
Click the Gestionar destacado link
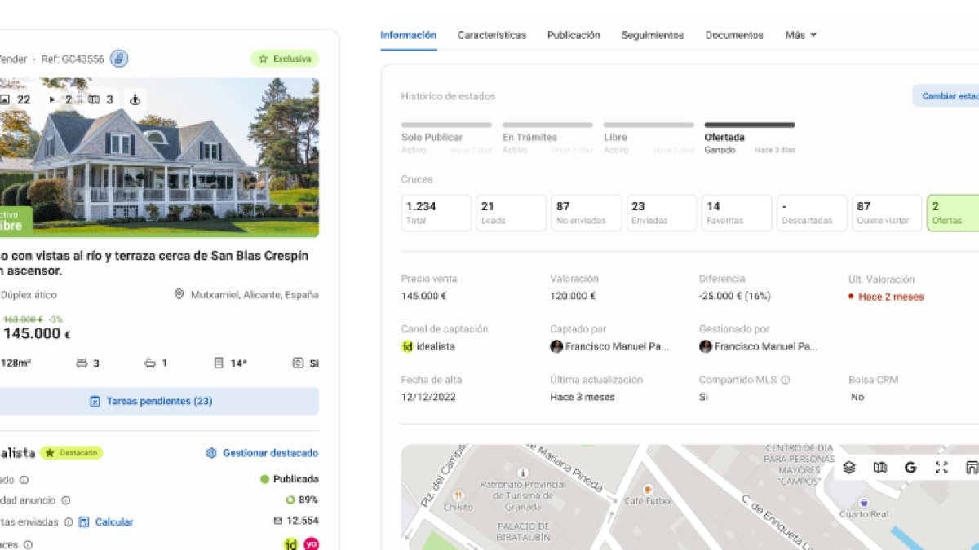[262, 453]
